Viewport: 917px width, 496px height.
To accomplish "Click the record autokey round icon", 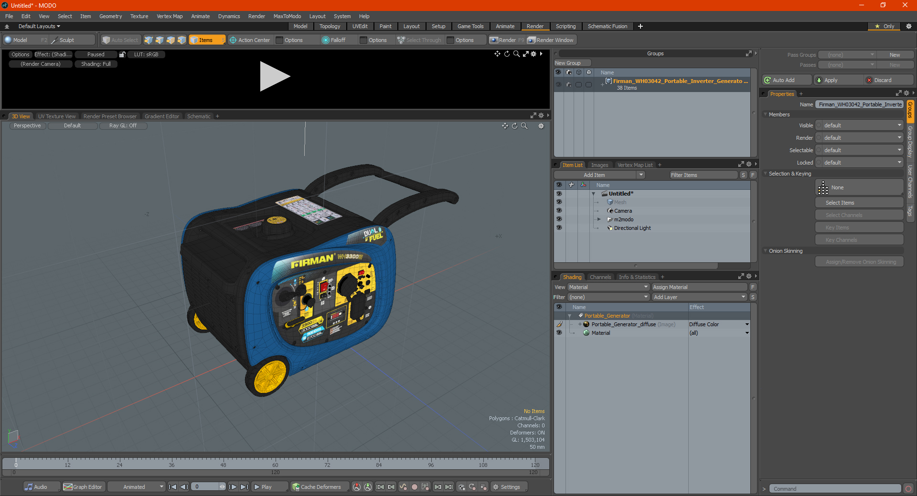I will point(415,487).
